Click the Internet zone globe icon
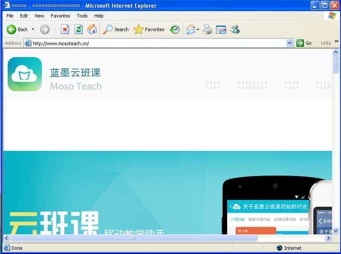The width and height of the screenshot is (341, 254). point(280,248)
